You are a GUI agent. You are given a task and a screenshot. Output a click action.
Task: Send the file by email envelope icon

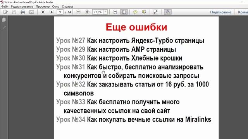pos(32,12)
